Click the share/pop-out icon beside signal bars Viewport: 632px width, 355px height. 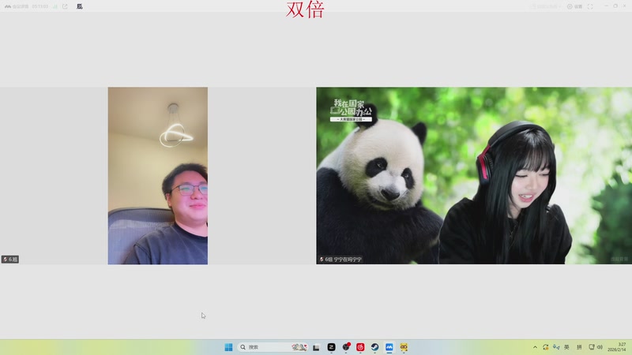click(x=65, y=6)
